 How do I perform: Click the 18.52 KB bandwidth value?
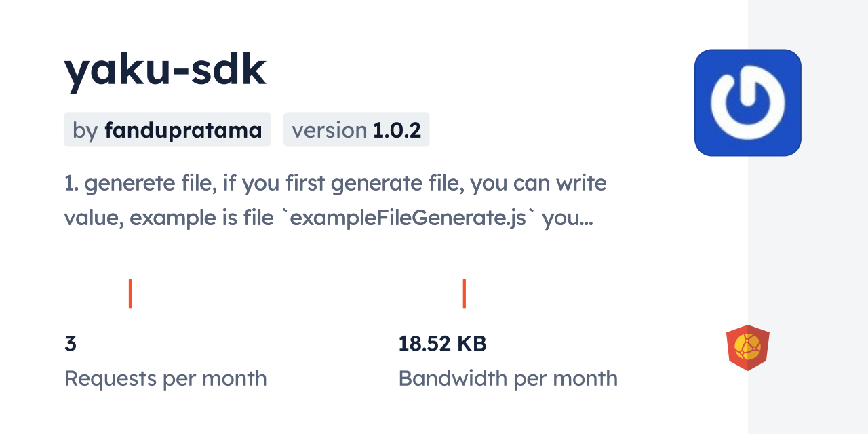coord(442,344)
